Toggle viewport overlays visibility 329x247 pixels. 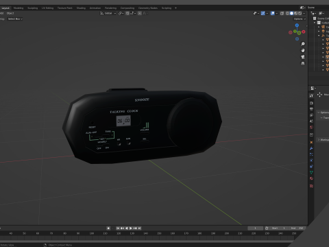pyautogui.click(x=273, y=13)
